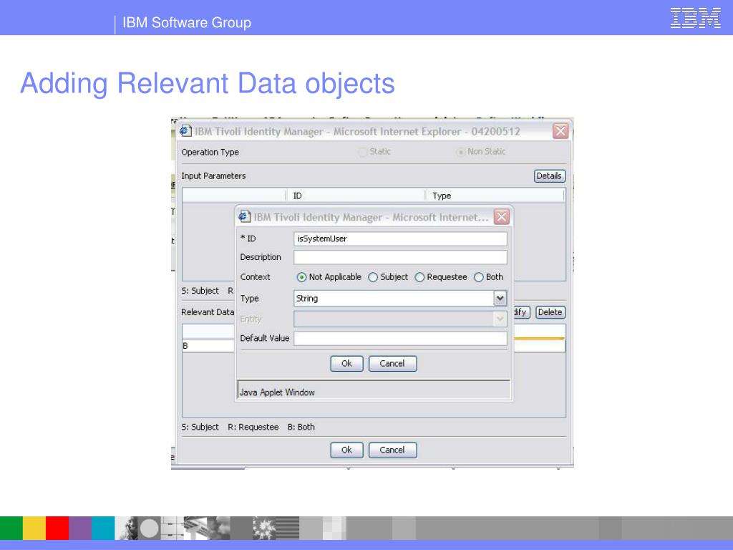This screenshot has width=733, height=550.
Task: Click the R: Requestee legend text at the bottom
Action: (x=253, y=427)
